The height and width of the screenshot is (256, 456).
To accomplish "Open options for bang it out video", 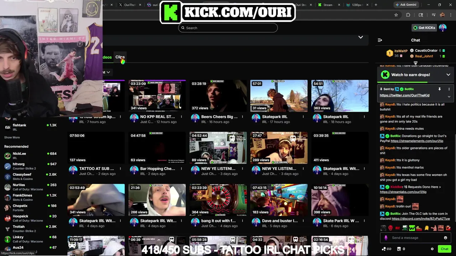I will tap(242, 221).
